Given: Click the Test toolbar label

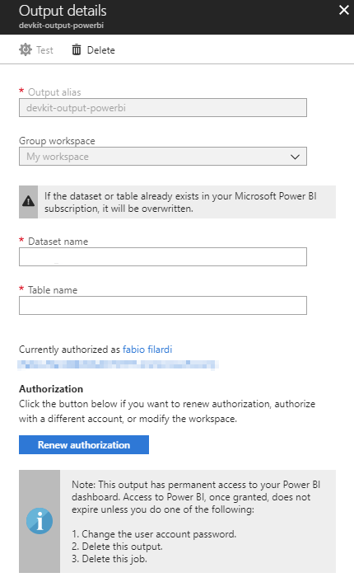Looking at the screenshot, I should (x=44, y=50).
